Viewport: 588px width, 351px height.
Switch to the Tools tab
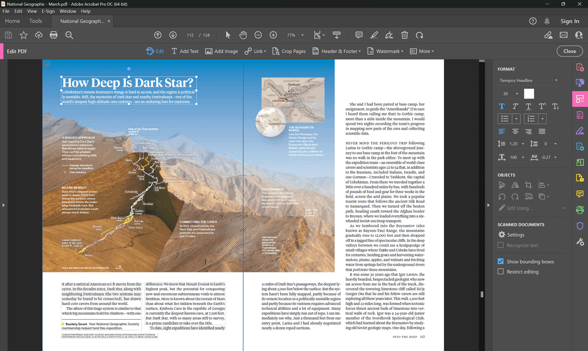pos(36,21)
